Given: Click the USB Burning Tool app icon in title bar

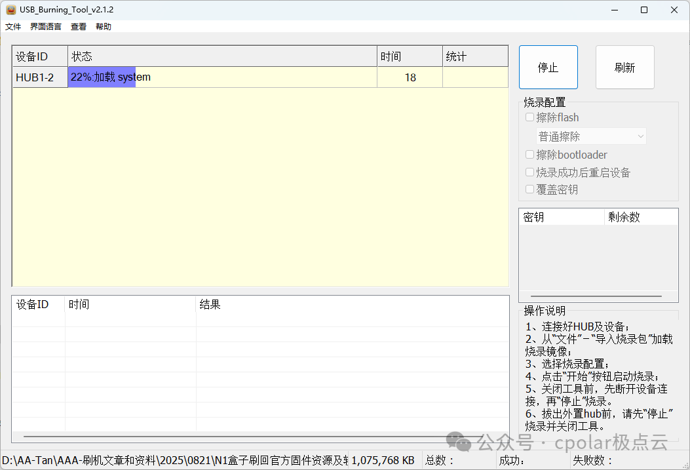Looking at the screenshot, I should (10, 10).
